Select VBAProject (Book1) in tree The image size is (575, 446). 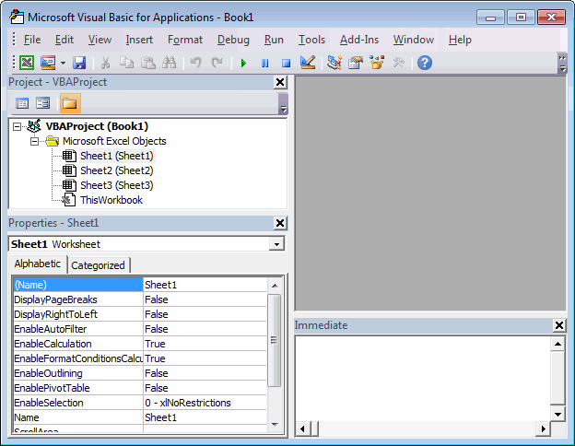click(x=97, y=126)
